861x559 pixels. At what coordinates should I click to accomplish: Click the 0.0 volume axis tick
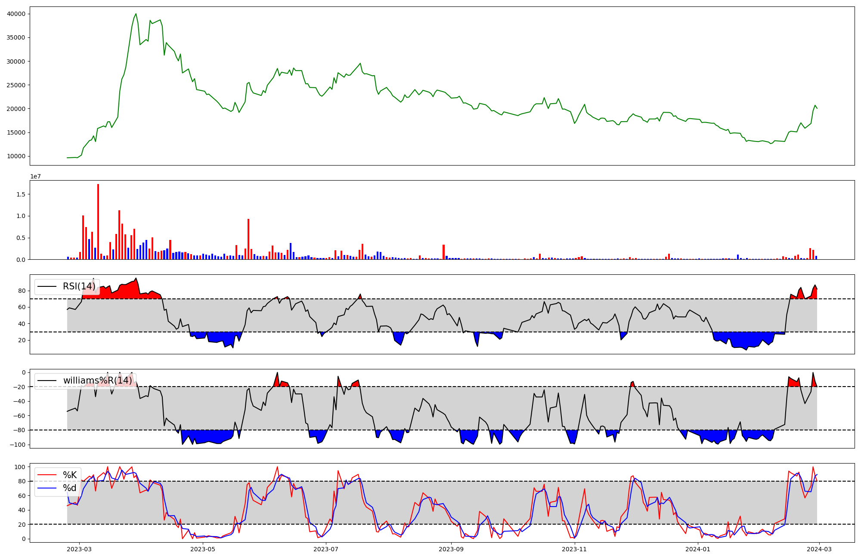tap(21, 260)
